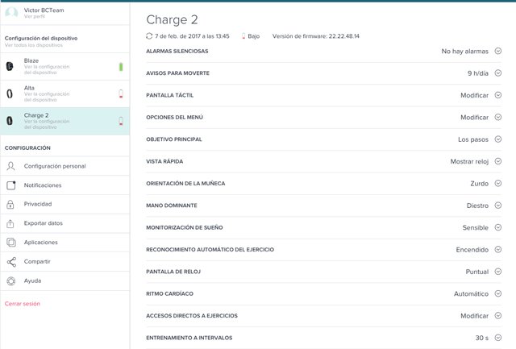Click the Exportar datos upload icon
The height and width of the screenshot is (349, 516).
click(x=10, y=223)
